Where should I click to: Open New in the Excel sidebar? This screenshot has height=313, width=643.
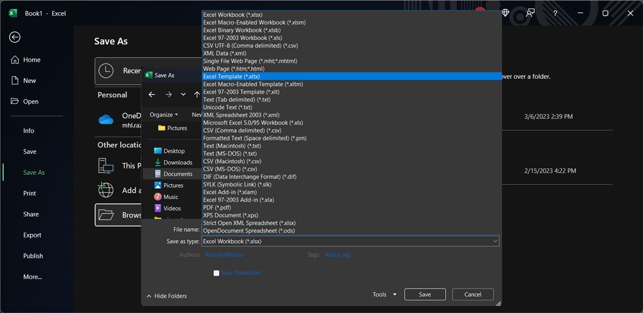24,80
